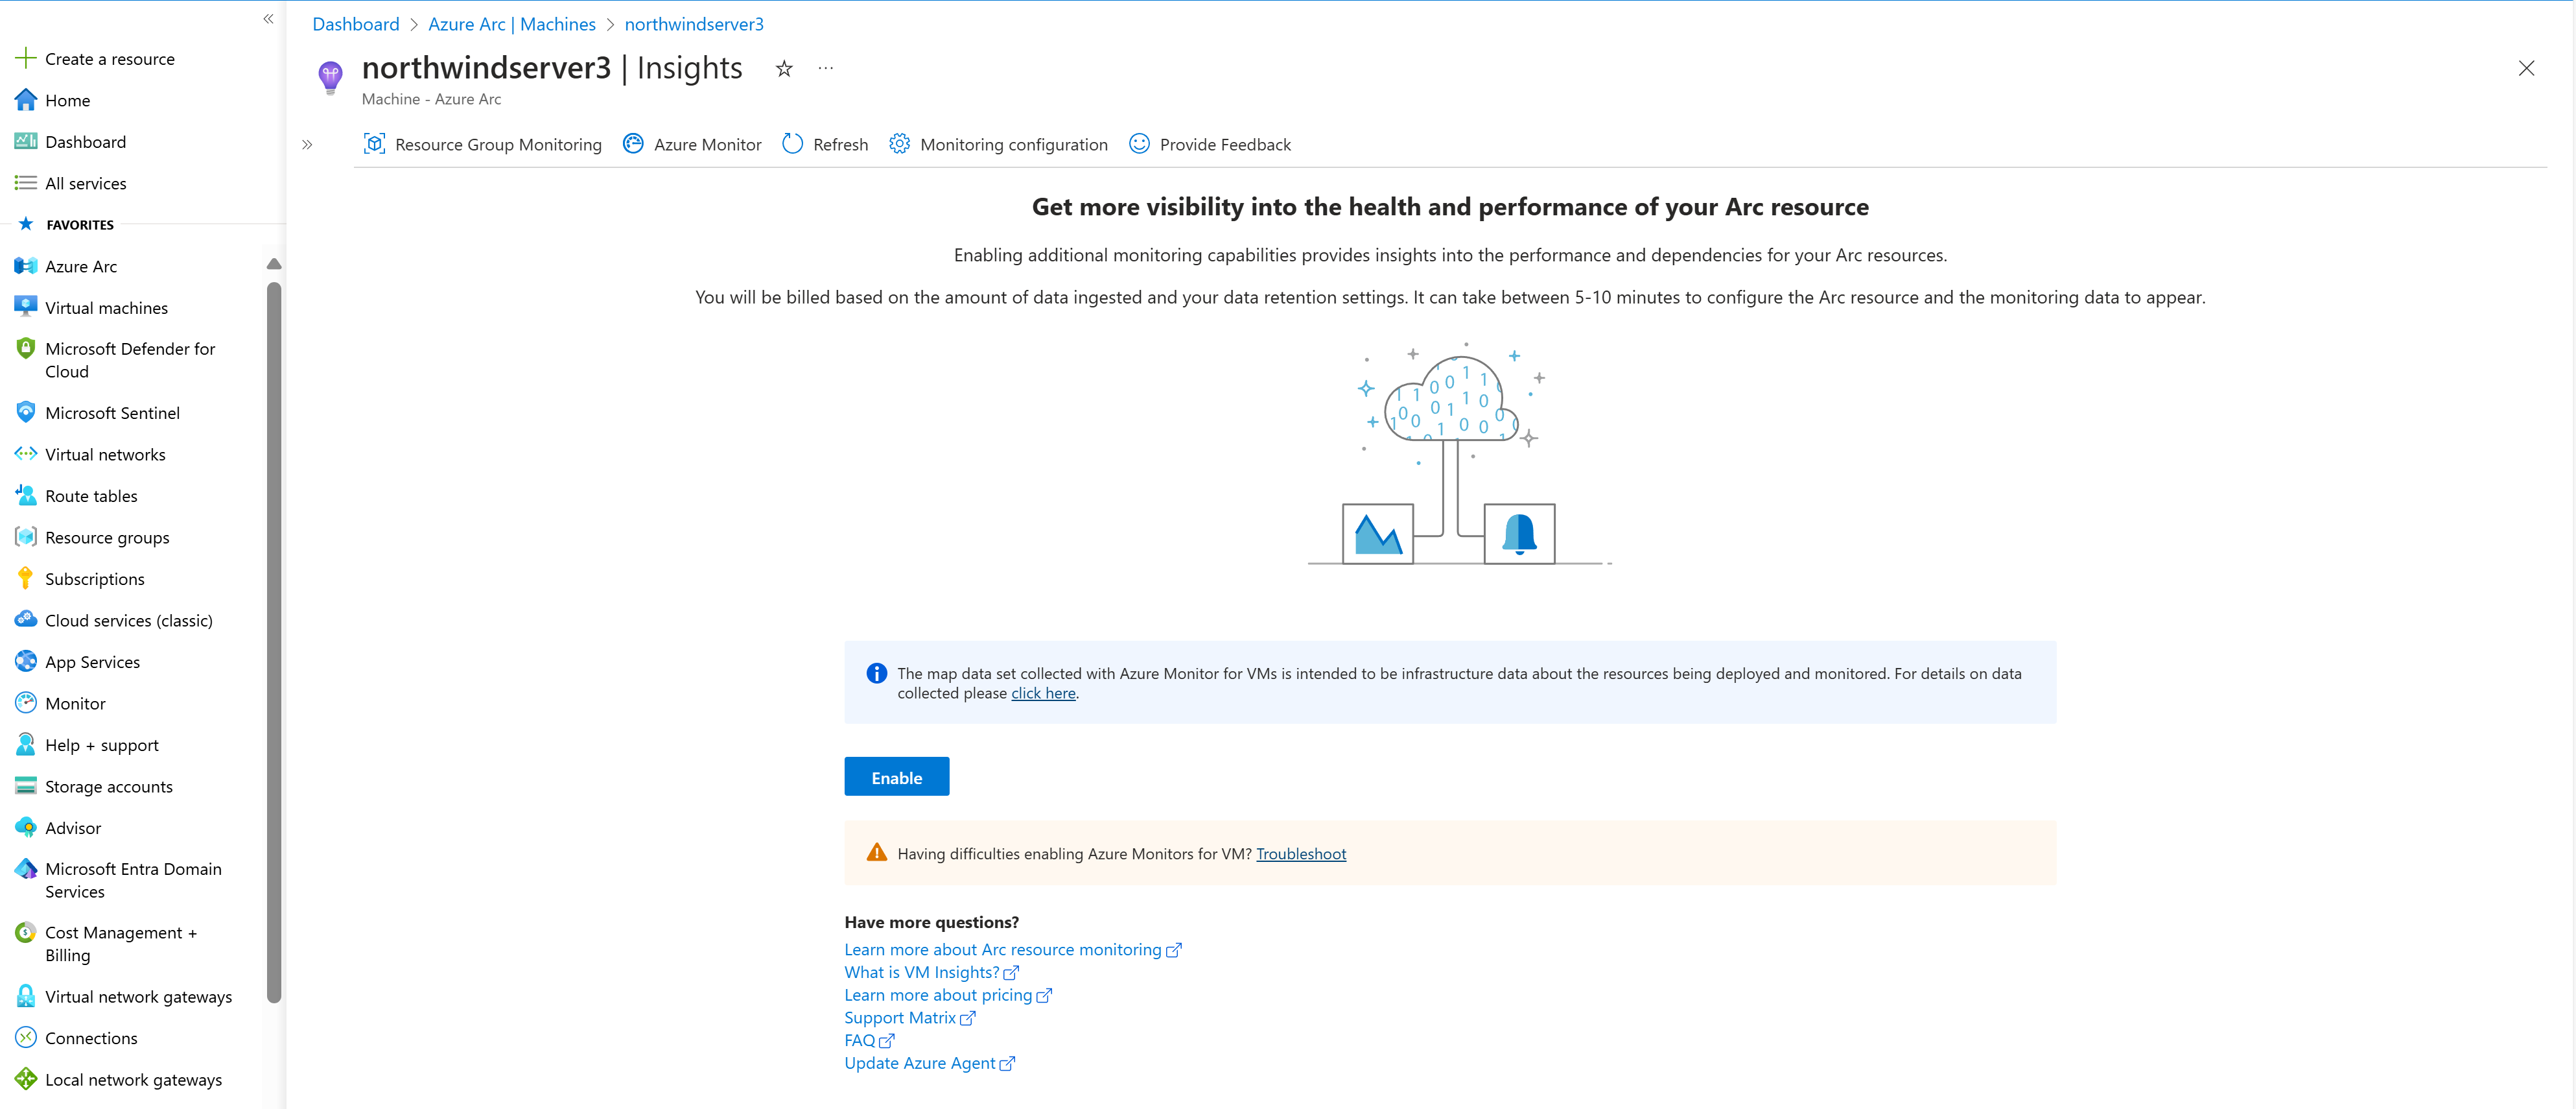Collapse the left portal sidebar

(x=268, y=19)
